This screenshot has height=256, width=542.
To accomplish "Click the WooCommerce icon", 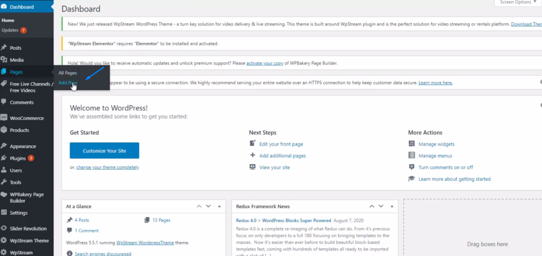I will (x=4, y=118).
